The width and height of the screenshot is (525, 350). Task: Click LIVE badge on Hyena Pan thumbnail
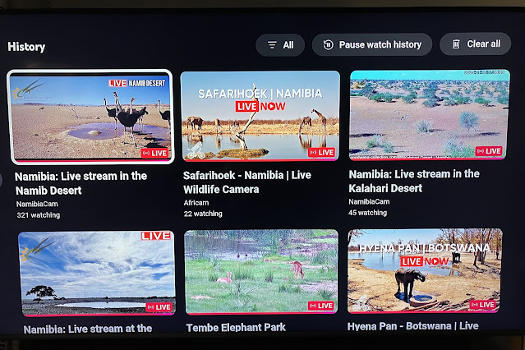click(482, 305)
